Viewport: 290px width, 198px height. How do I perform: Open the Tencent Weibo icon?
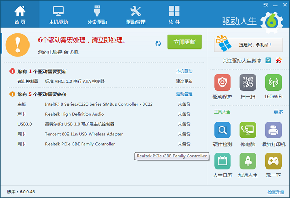point(268,61)
